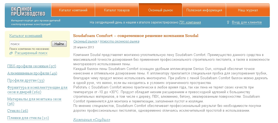Open Пленки для стекла (10) category
Image resolution: width=278 pixels, height=123 pixels.
coord(28,118)
